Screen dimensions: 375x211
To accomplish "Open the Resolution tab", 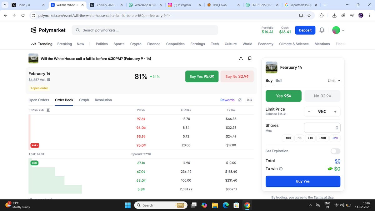I will [103, 100].
